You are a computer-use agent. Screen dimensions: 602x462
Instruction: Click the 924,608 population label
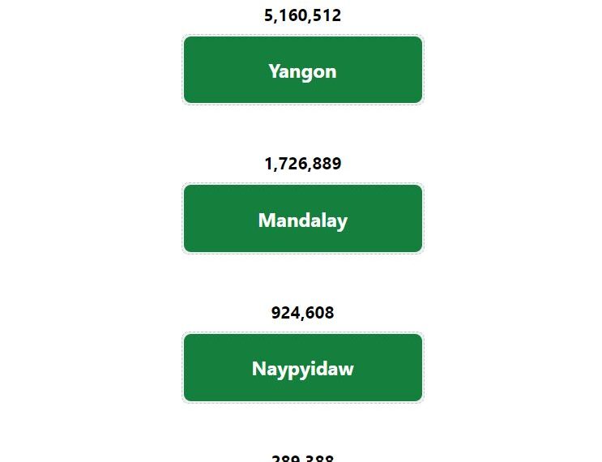[x=302, y=313]
